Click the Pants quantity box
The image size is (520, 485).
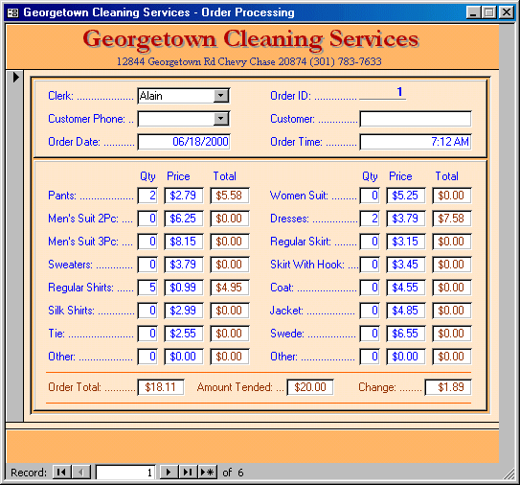(x=147, y=196)
